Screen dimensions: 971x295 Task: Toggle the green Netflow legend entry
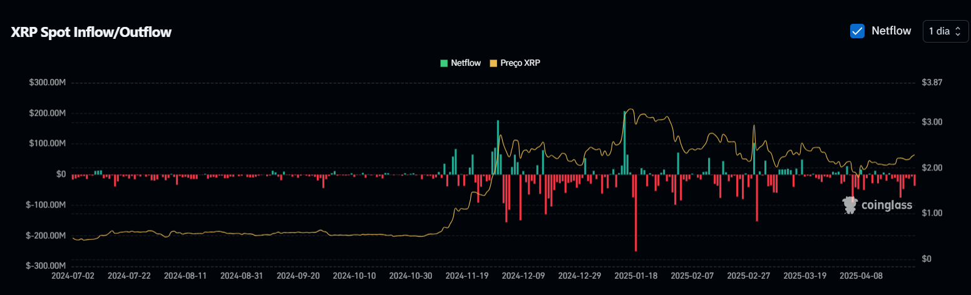tap(461, 63)
